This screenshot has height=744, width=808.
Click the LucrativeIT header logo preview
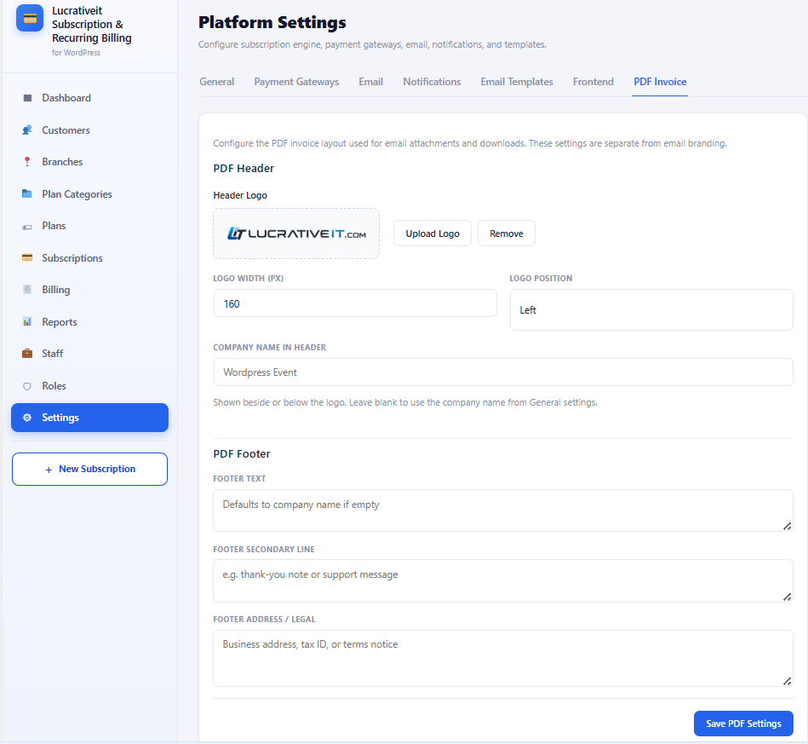[296, 234]
